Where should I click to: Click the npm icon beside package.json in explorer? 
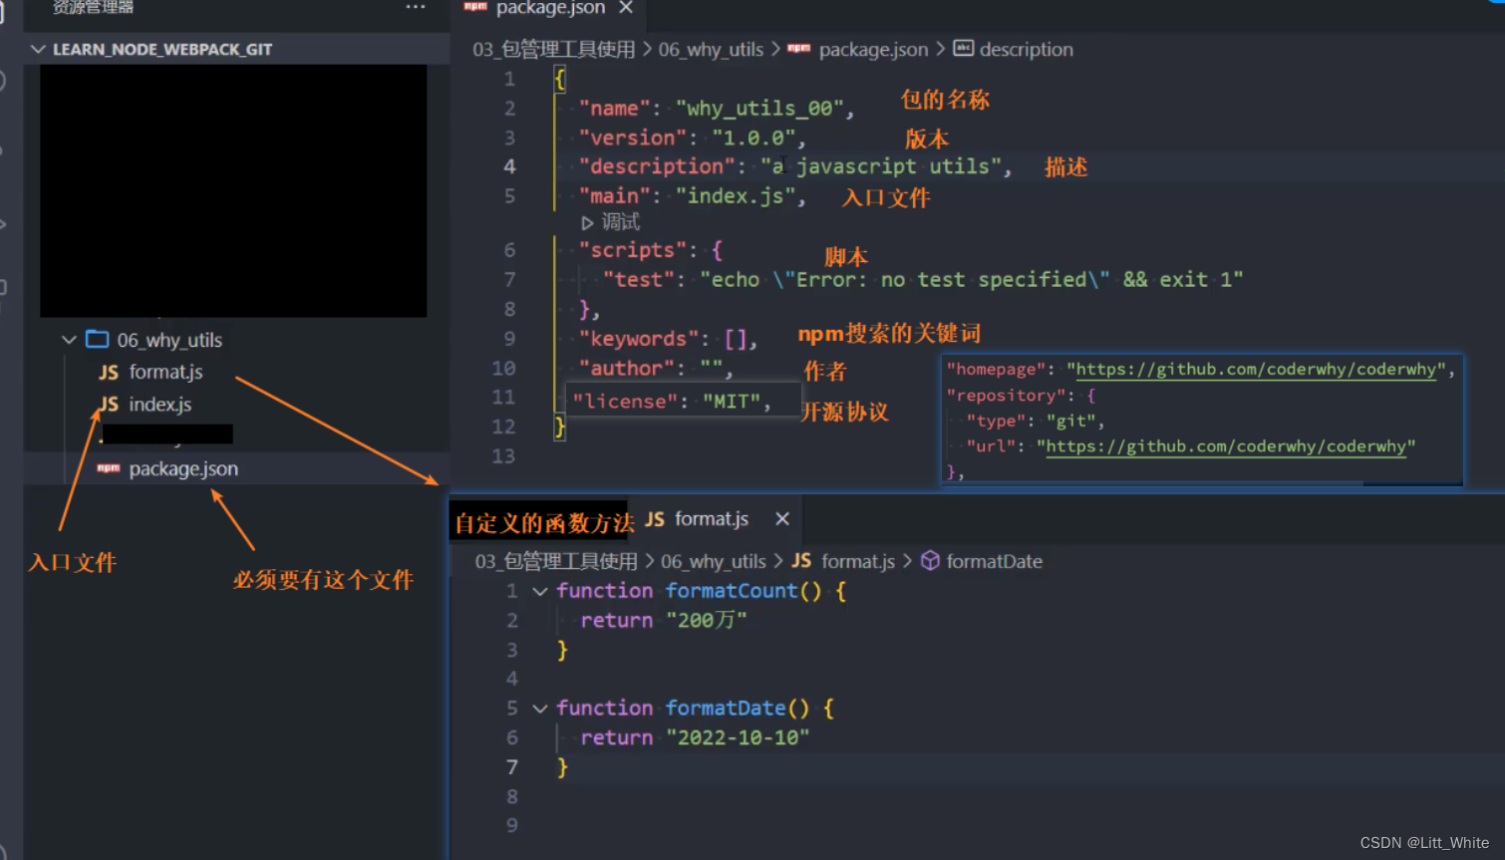(x=109, y=467)
